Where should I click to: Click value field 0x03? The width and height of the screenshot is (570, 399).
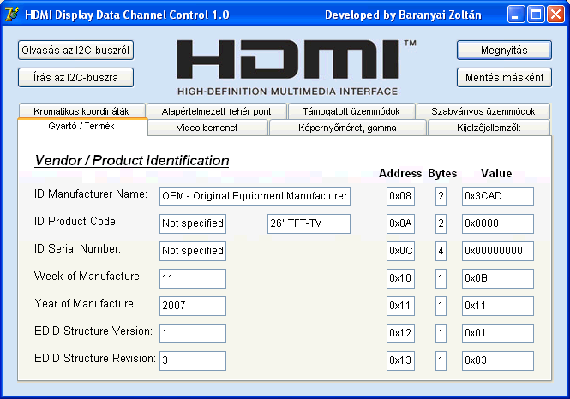point(498,360)
